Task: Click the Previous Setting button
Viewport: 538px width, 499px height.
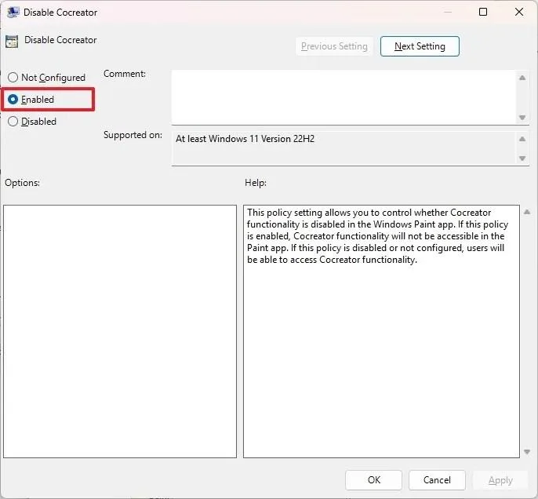Action: click(x=334, y=46)
